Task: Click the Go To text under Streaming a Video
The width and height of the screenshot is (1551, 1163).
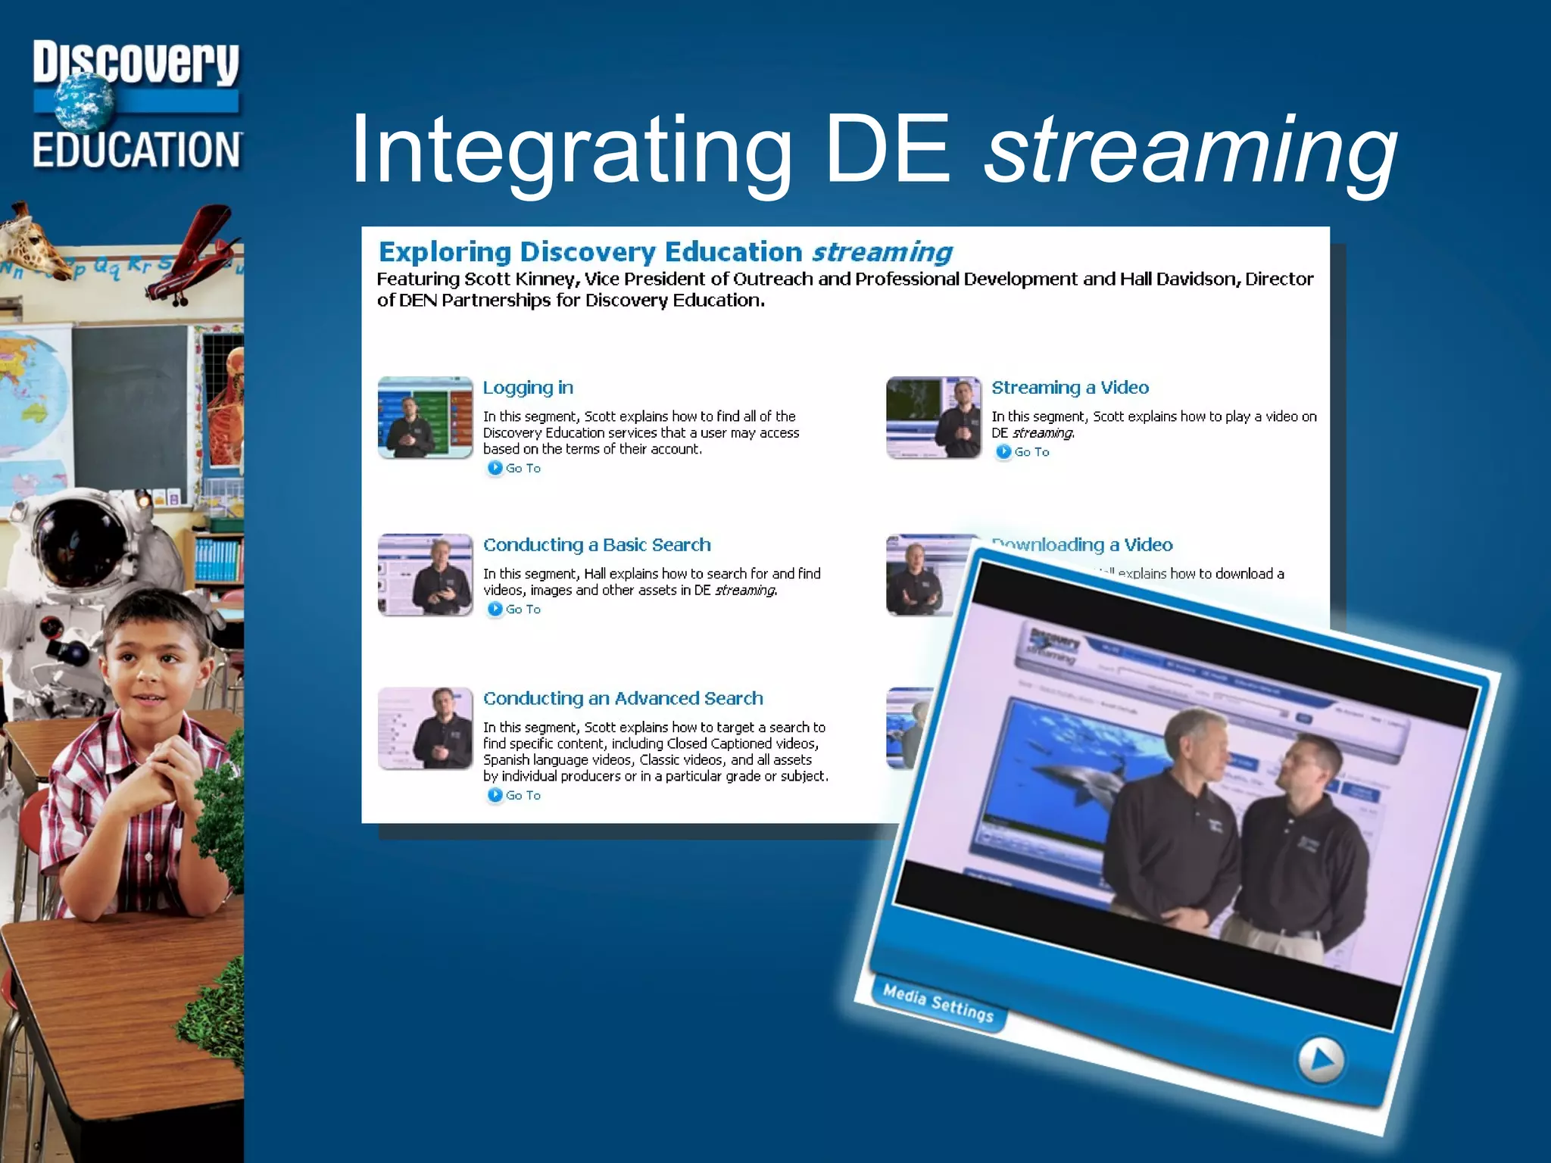Action: [1031, 451]
